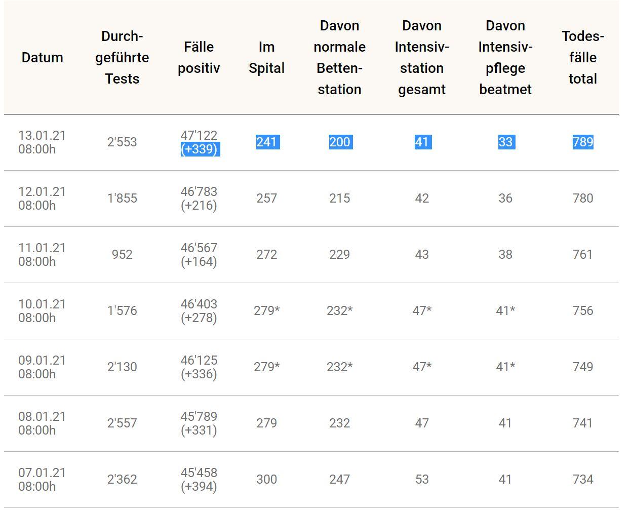Click the Todesfälle total column header
This screenshot has height=510, width=632.
[x=582, y=57]
